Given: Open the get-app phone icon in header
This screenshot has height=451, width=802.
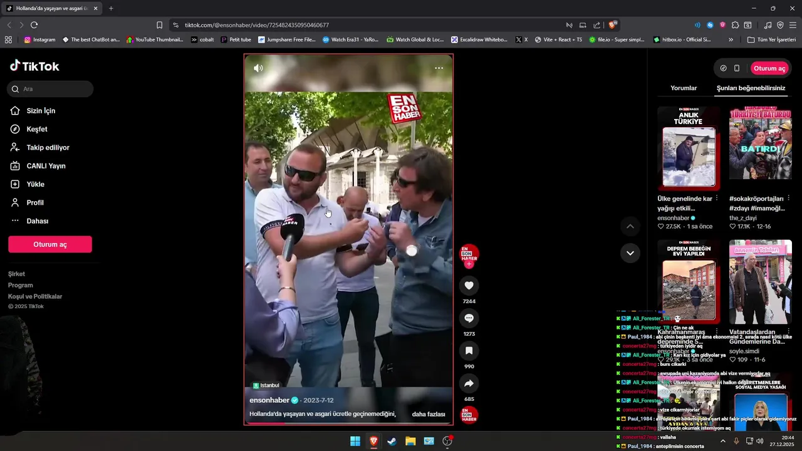Looking at the screenshot, I should coord(737,68).
